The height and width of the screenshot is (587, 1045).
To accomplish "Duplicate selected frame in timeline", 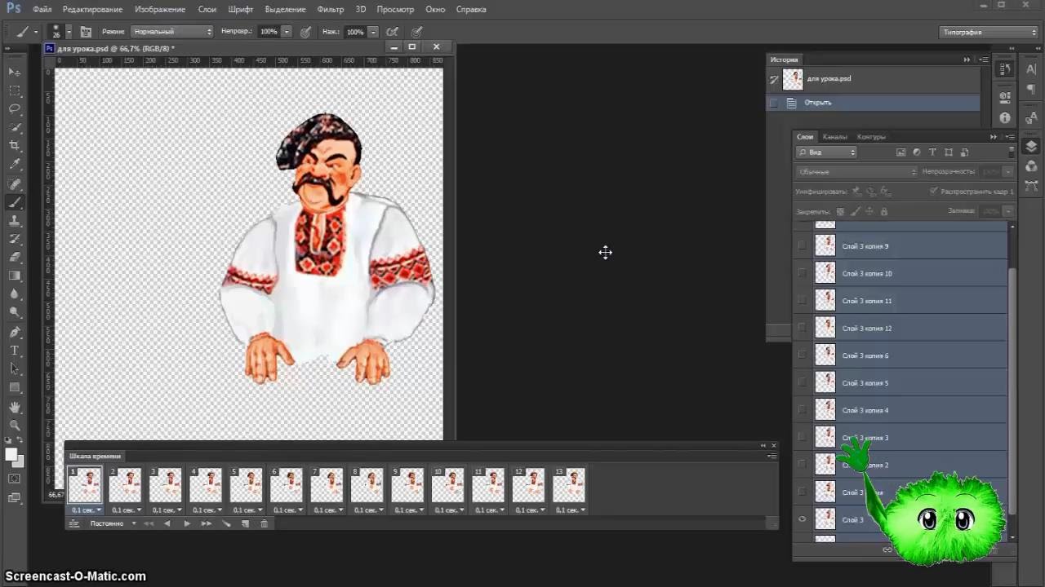I will coord(245,523).
